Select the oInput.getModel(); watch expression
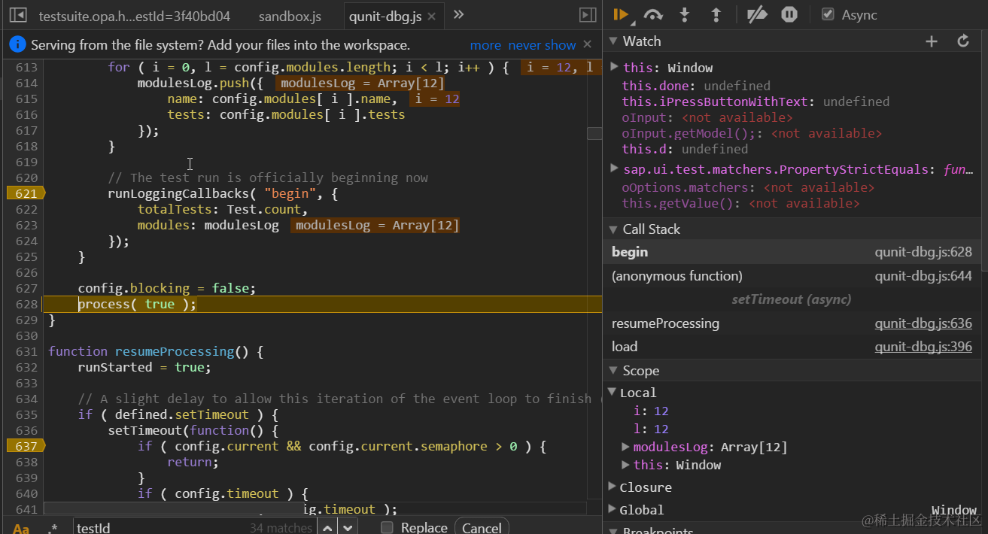This screenshot has width=988, height=534. point(751,133)
